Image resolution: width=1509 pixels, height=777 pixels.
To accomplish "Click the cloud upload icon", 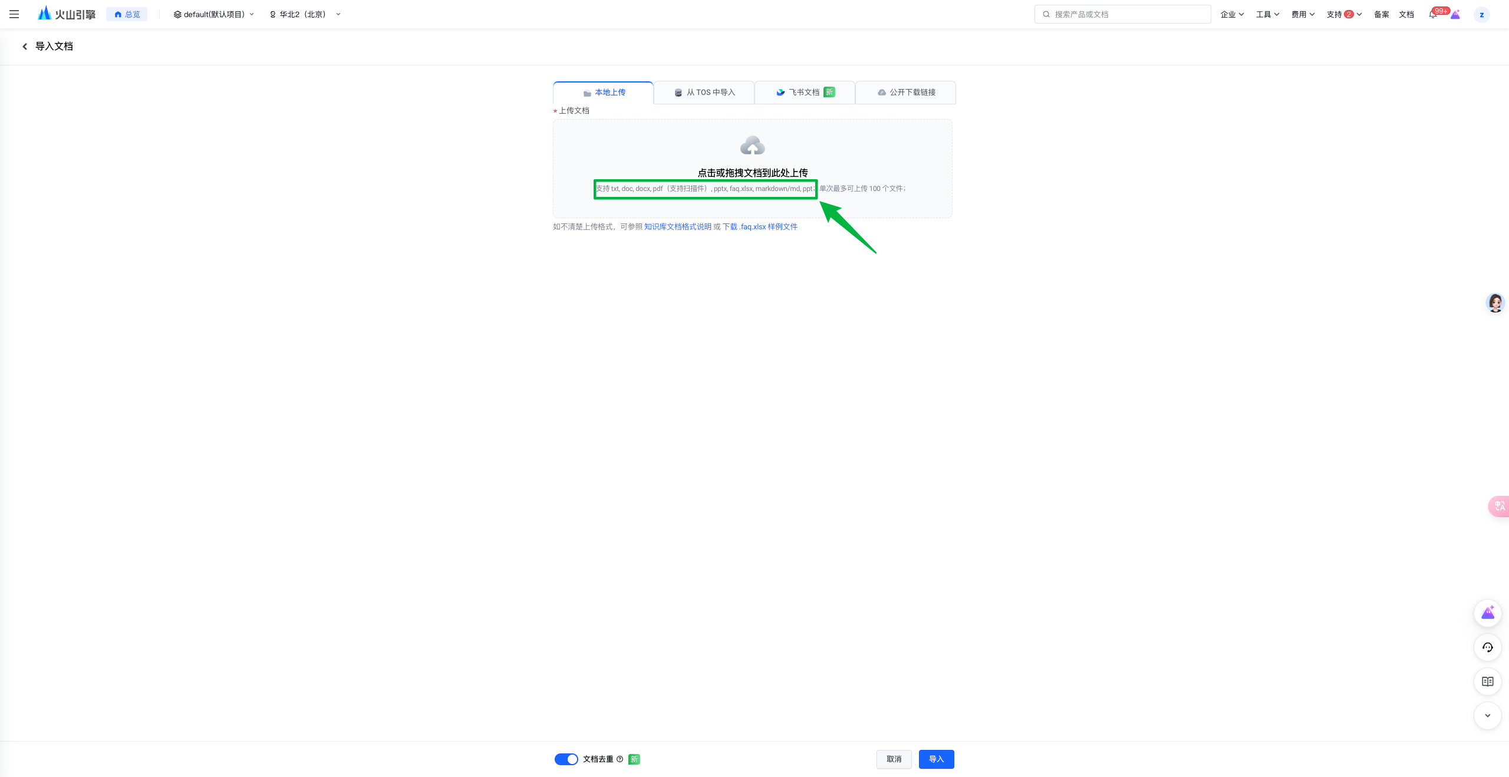I will 752,146.
